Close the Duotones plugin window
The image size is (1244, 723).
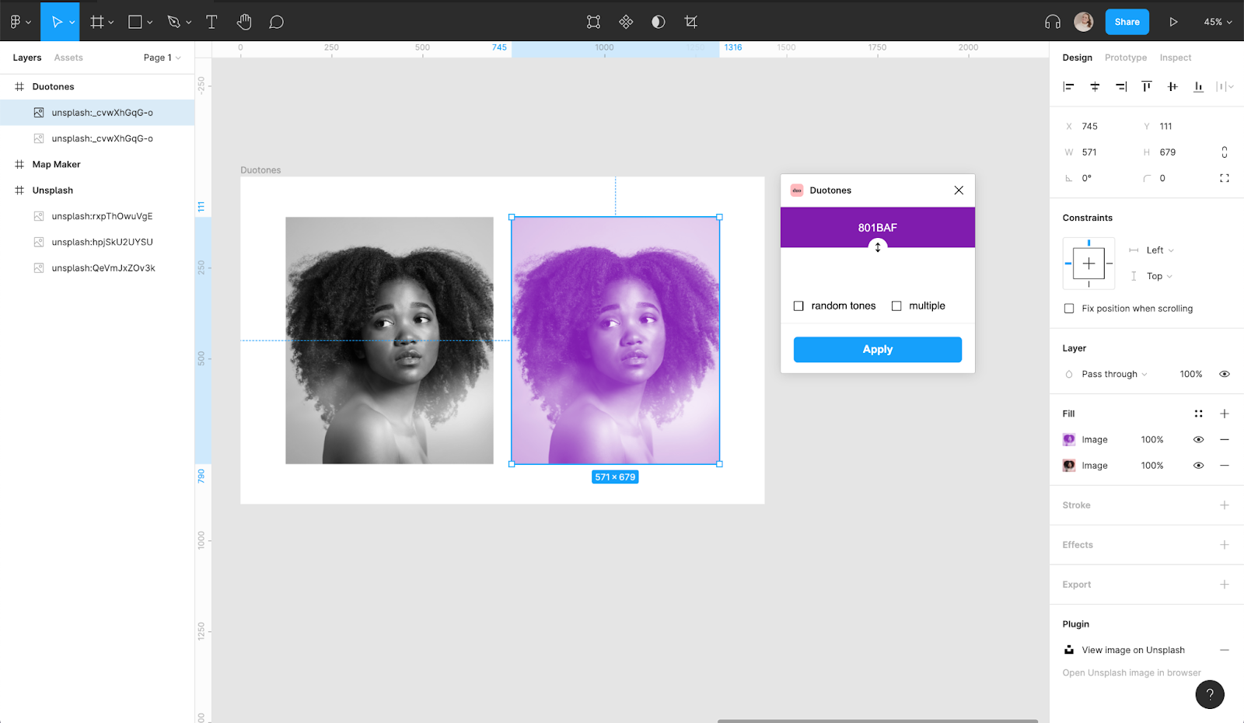[x=959, y=190]
